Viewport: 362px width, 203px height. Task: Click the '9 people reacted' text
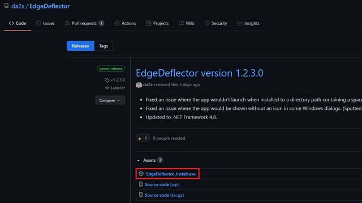(169, 138)
